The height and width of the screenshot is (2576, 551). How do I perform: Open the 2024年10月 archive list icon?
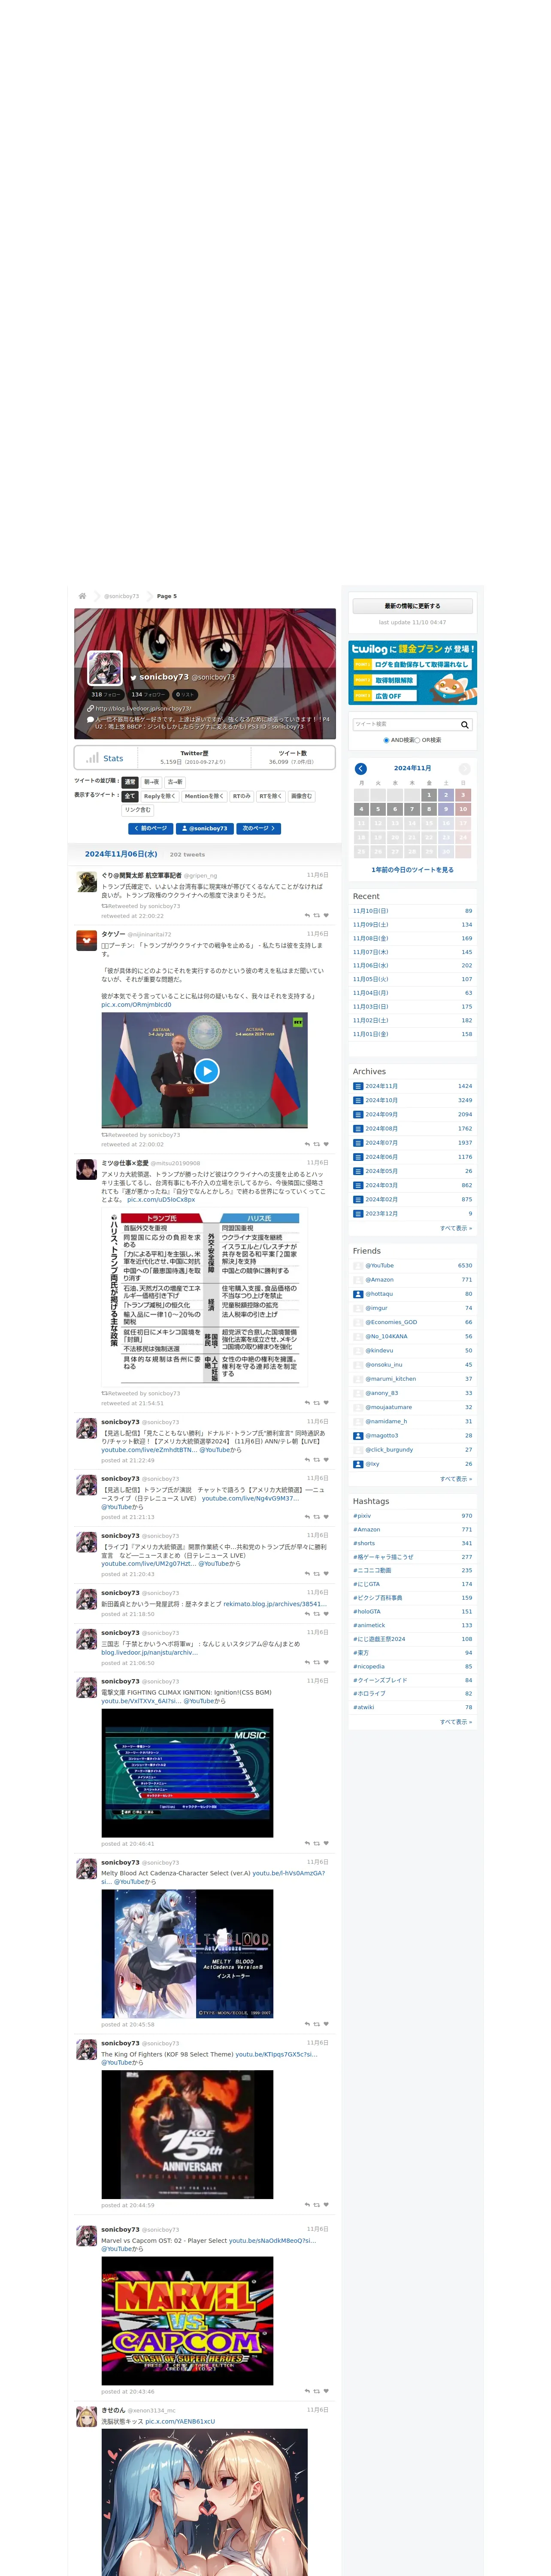click(358, 1100)
